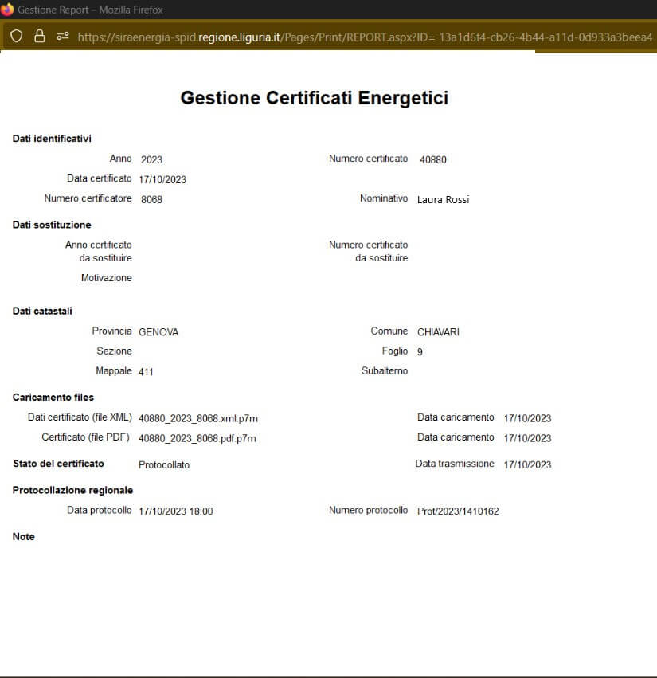
Task: Select the Data certificato value 17/10/2023
Action: pyautogui.click(x=162, y=179)
